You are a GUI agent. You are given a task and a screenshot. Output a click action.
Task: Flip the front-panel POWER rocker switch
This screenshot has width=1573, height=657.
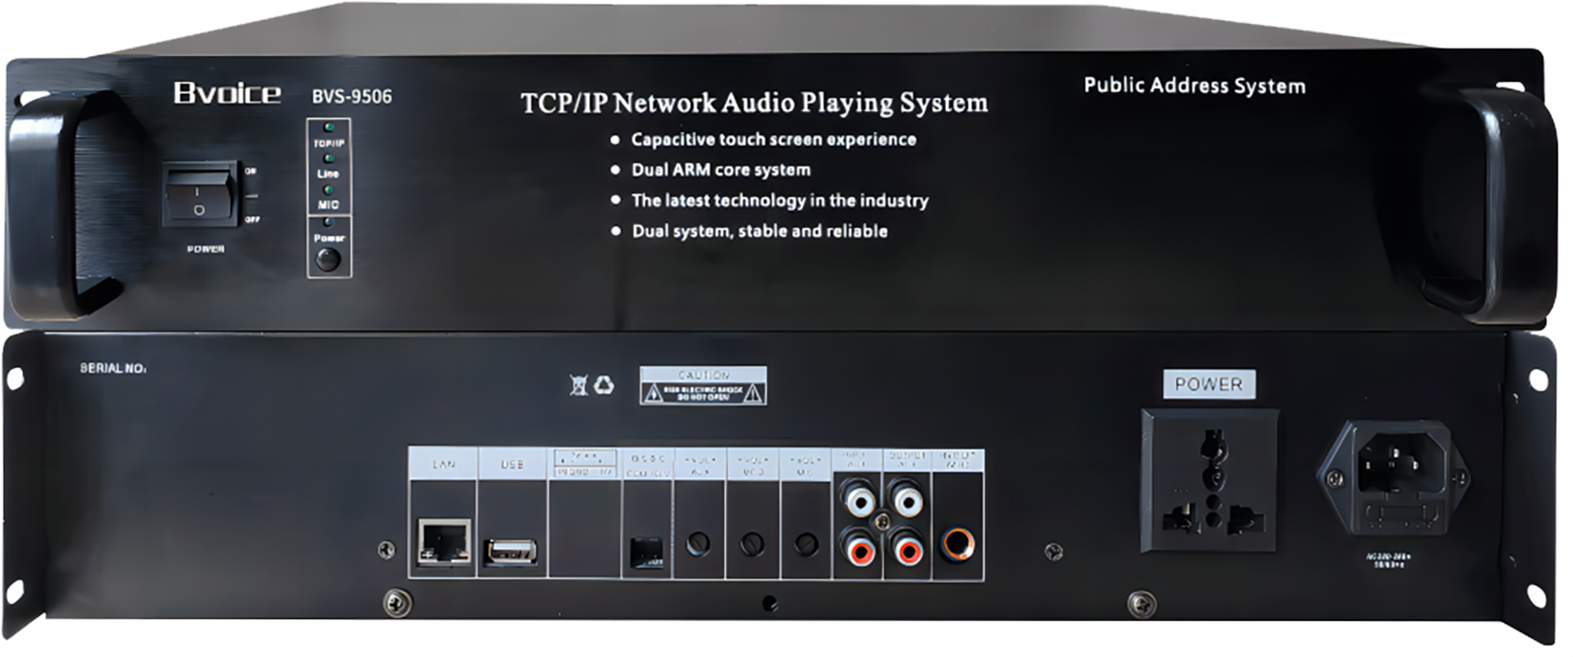[199, 194]
